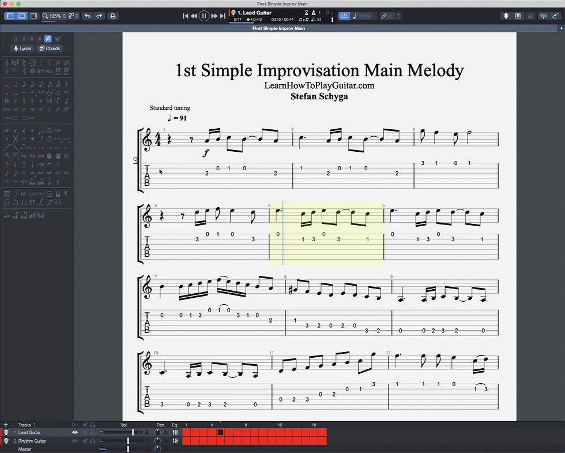Click the crescendo hairpin symbol
This screenshot has width=565, height=453.
point(11,118)
